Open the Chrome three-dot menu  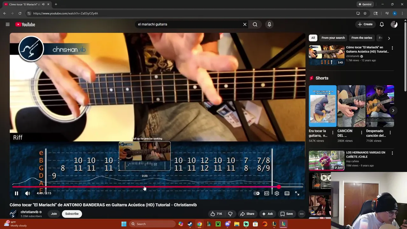click(x=403, y=13)
